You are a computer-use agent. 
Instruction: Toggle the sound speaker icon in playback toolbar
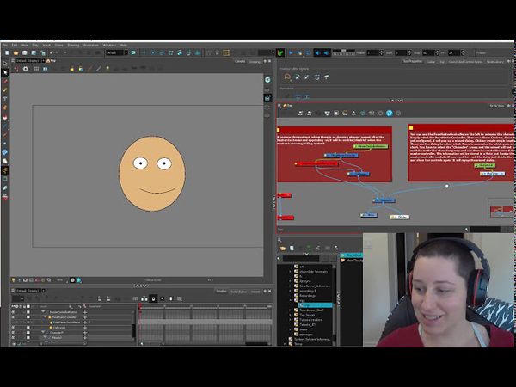317,52
